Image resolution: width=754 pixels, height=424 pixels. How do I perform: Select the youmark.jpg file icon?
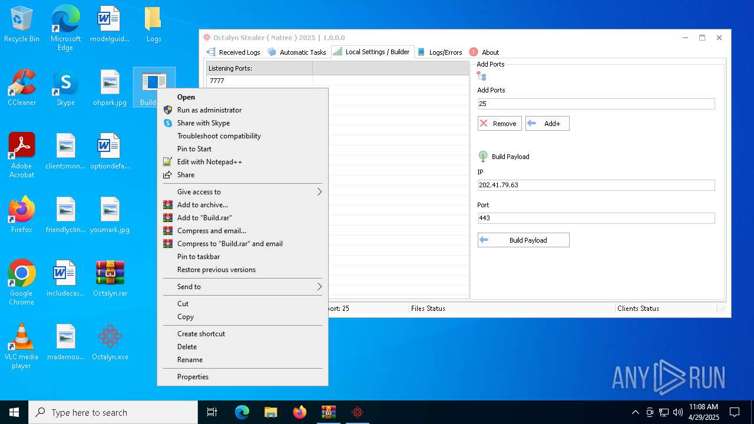coord(110,216)
